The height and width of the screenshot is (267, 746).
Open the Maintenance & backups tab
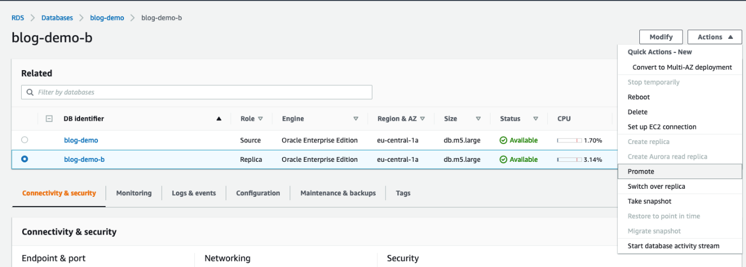(338, 193)
